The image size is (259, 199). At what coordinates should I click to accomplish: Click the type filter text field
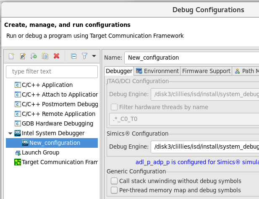pos(52,72)
